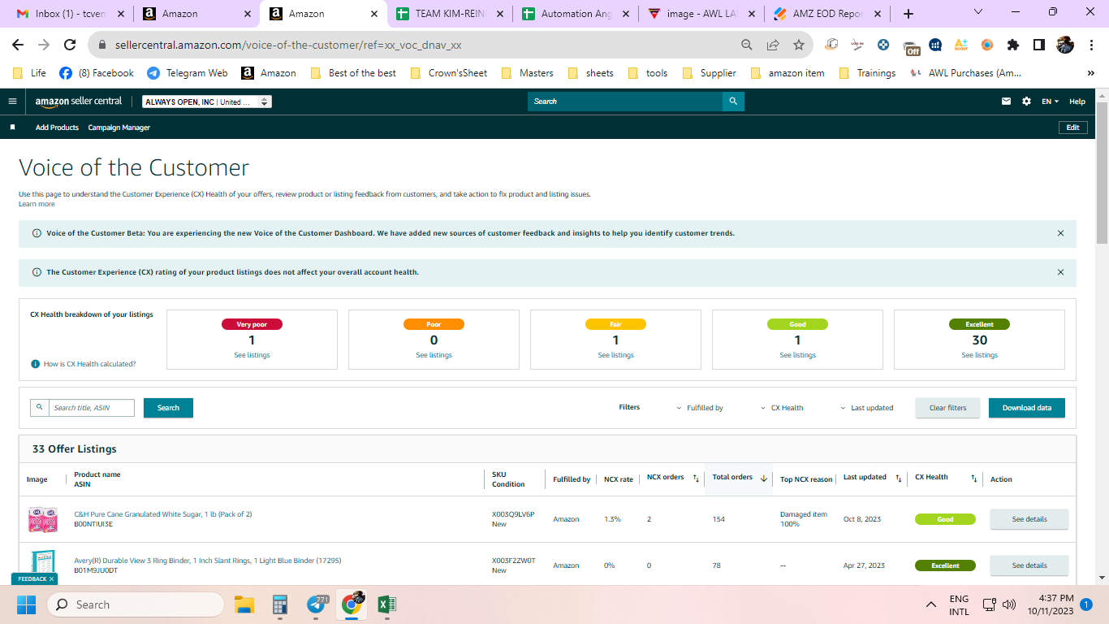Open the Chrome extensions puzzle icon
The width and height of the screenshot is (1109, 624).
pyautogui.click(x=1013, y=45)
